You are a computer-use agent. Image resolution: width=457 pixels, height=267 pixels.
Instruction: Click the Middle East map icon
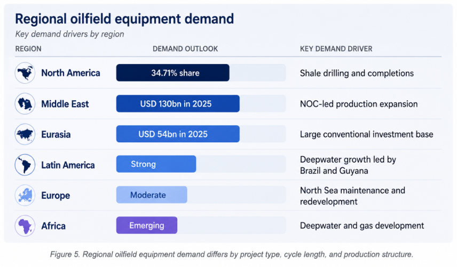25,104
